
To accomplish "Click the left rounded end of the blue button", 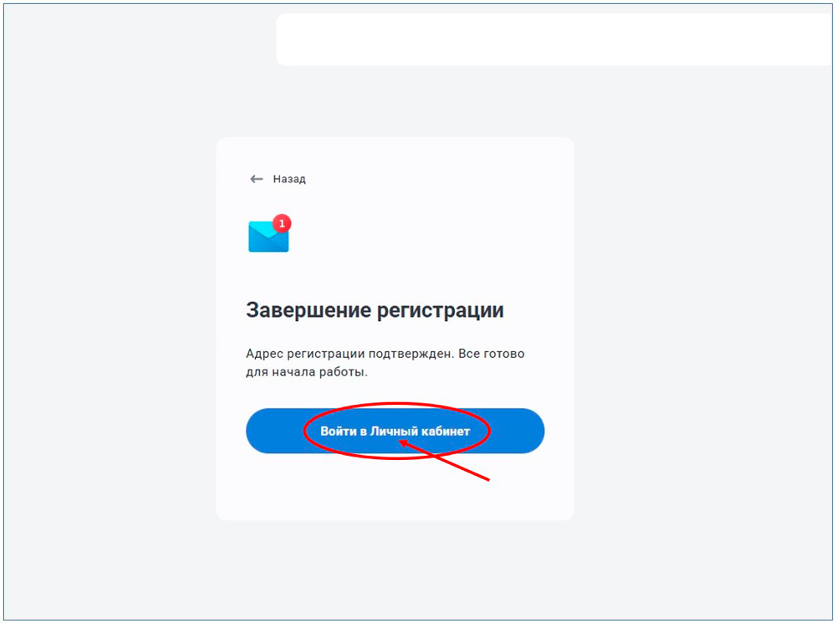I will click(x=261, y=431).
